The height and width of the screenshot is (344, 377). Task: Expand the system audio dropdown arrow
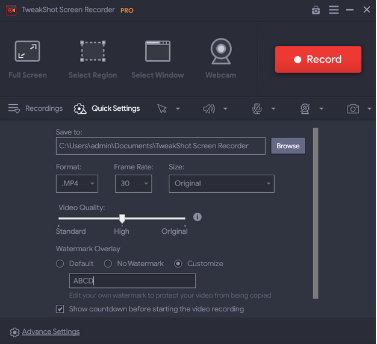click(x=225, y=108)
